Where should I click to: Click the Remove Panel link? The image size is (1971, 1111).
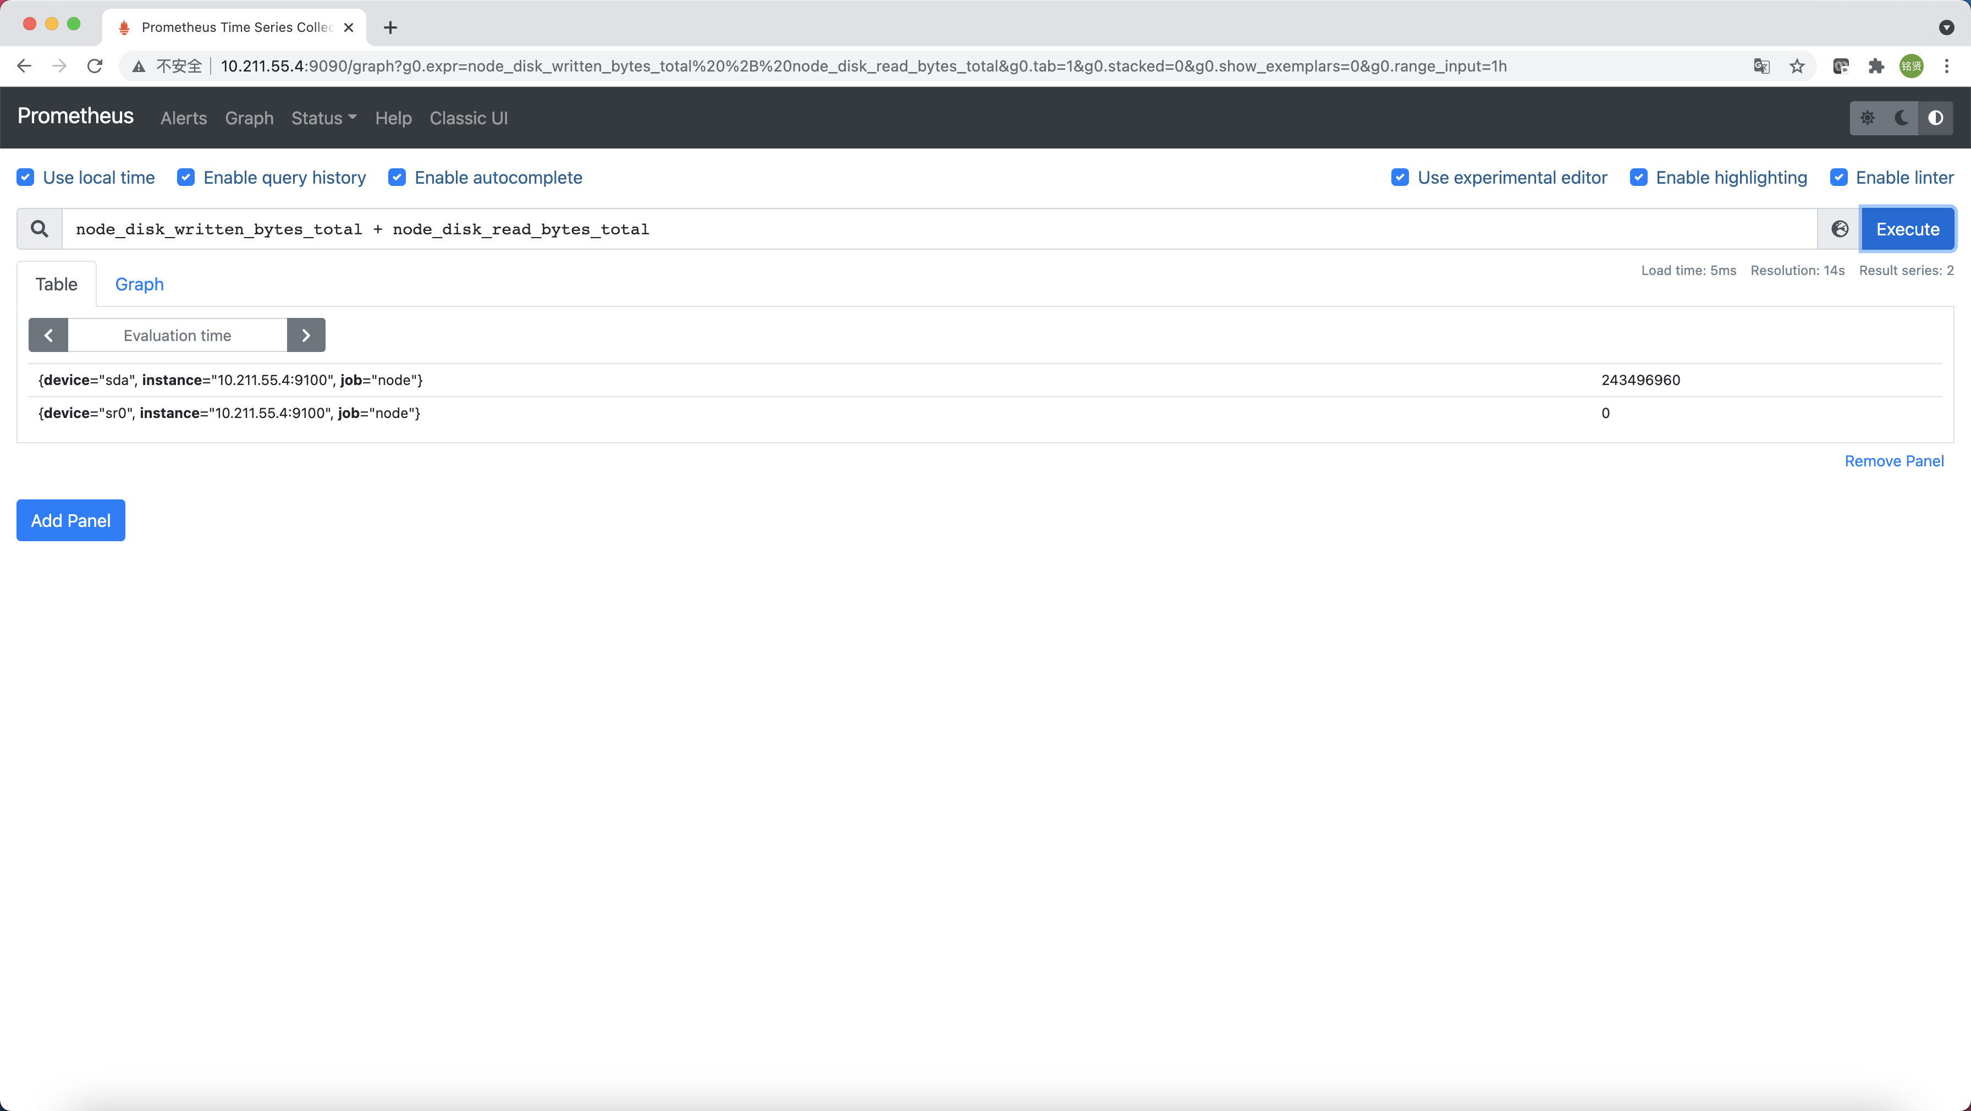(1893, 460)
